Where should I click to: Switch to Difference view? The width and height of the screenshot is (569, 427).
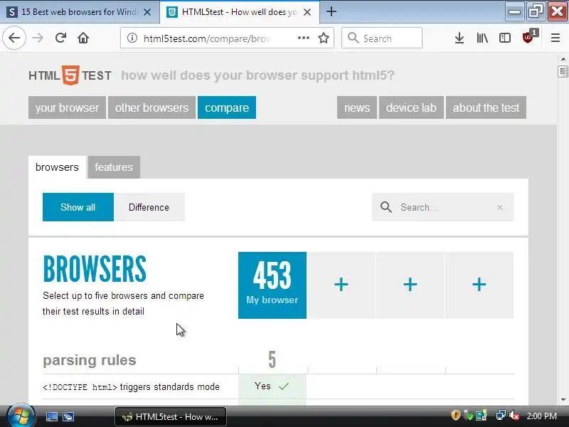149,207
